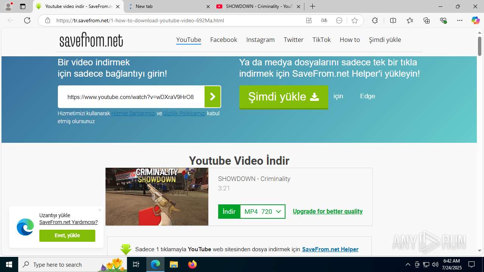Open the Edge profile icon

[8, 6]
